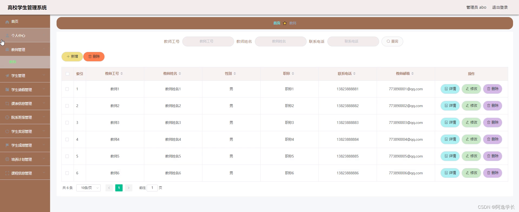Click 修改 for 教师2 row
The height and width of the screenshot is (212, 519).
471,106
